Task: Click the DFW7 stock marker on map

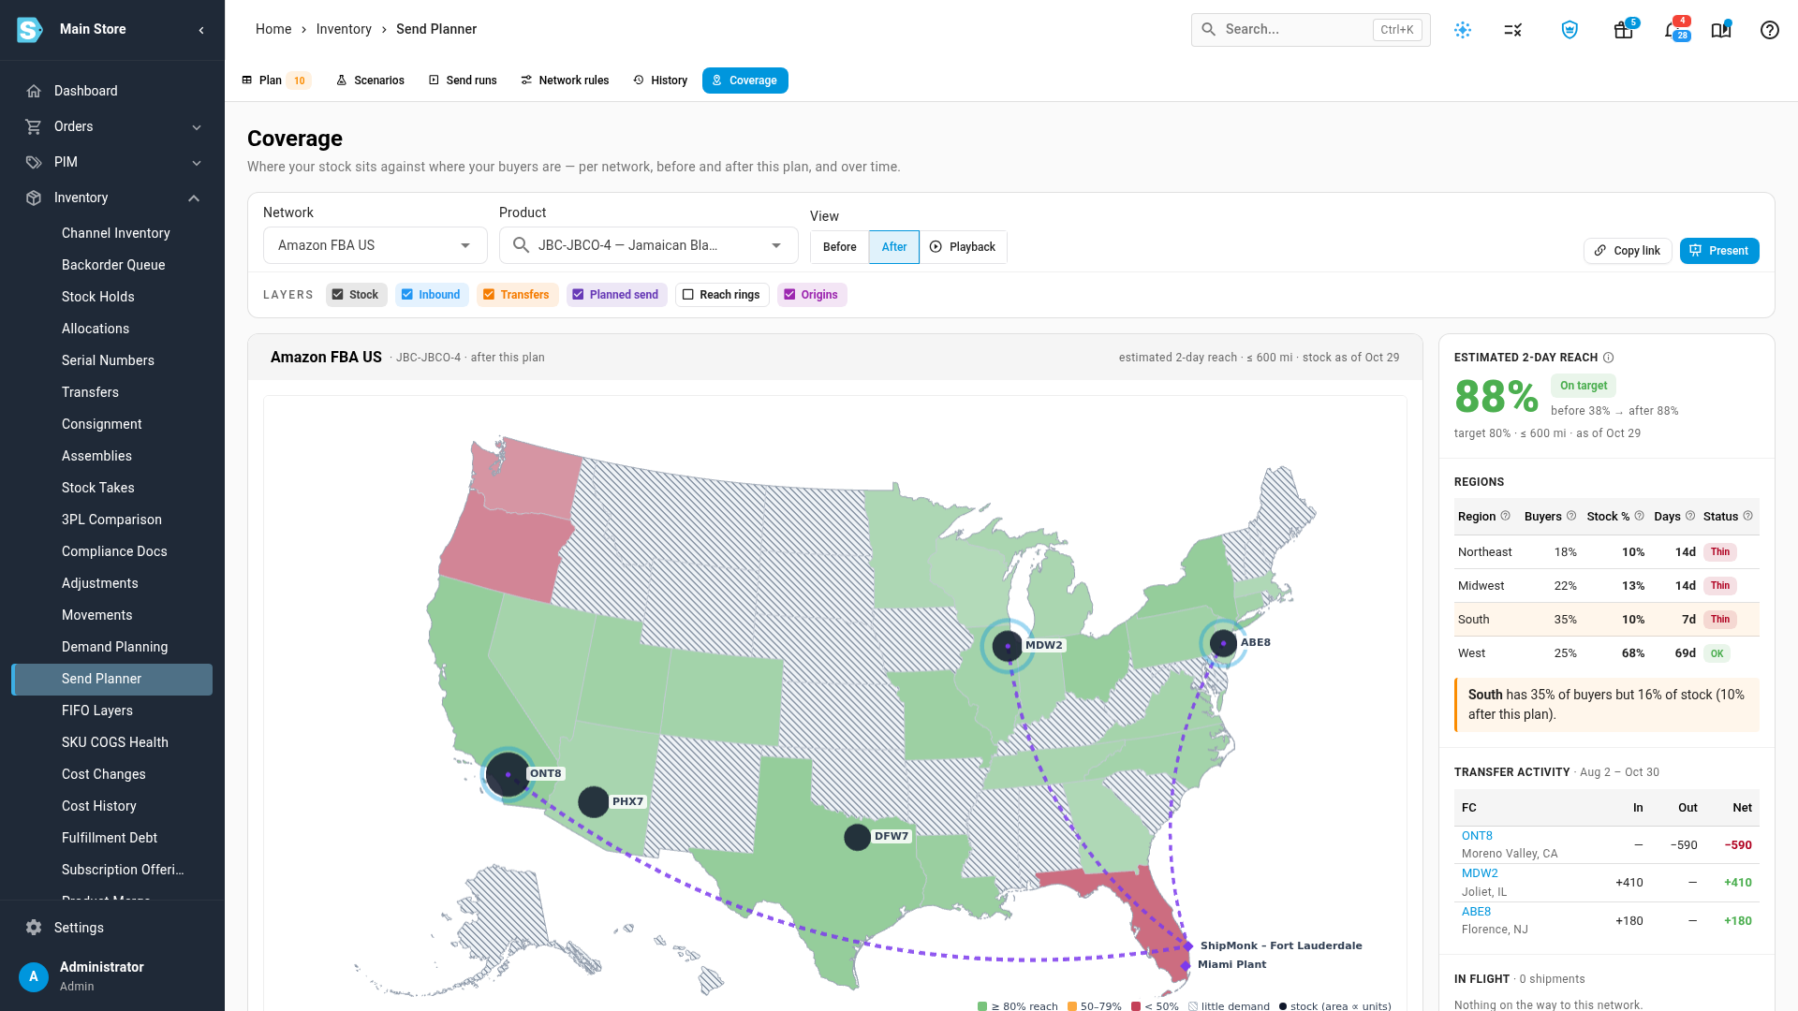Action: (x=857, y=837)
